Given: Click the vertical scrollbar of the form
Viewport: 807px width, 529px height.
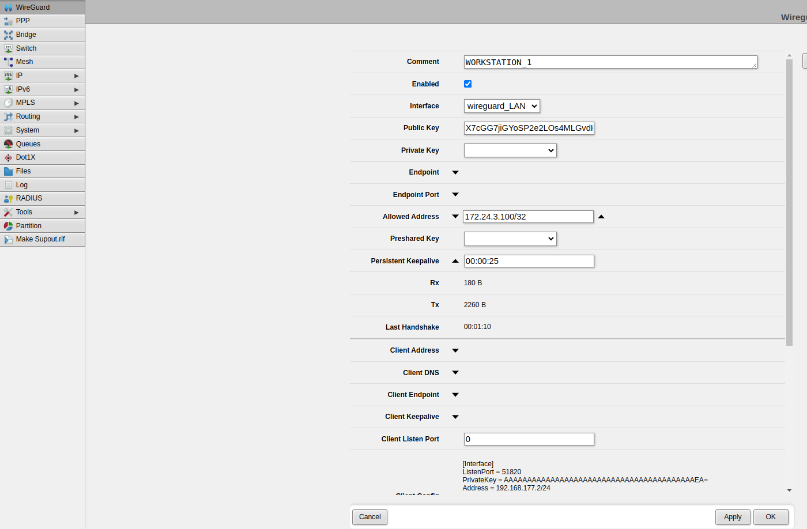Looking at the screenshot, I should pyautogui.click(x=789, y=202).
